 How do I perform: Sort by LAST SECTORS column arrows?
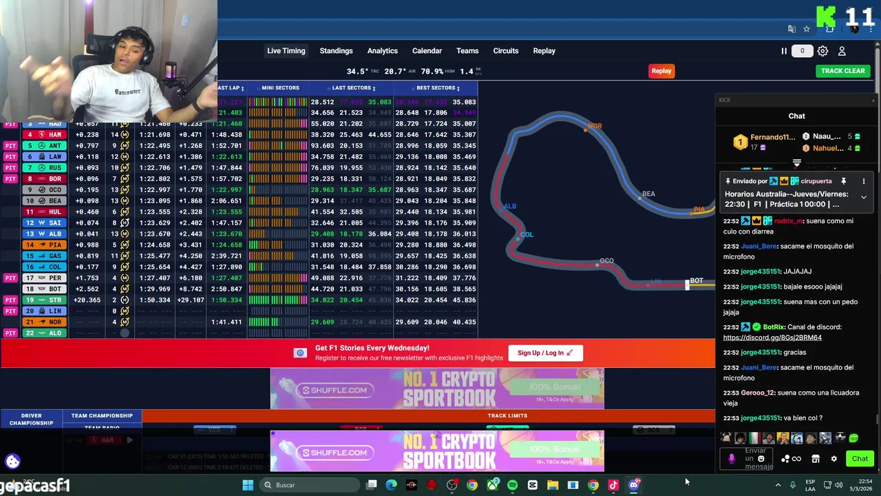click(374, 88)
